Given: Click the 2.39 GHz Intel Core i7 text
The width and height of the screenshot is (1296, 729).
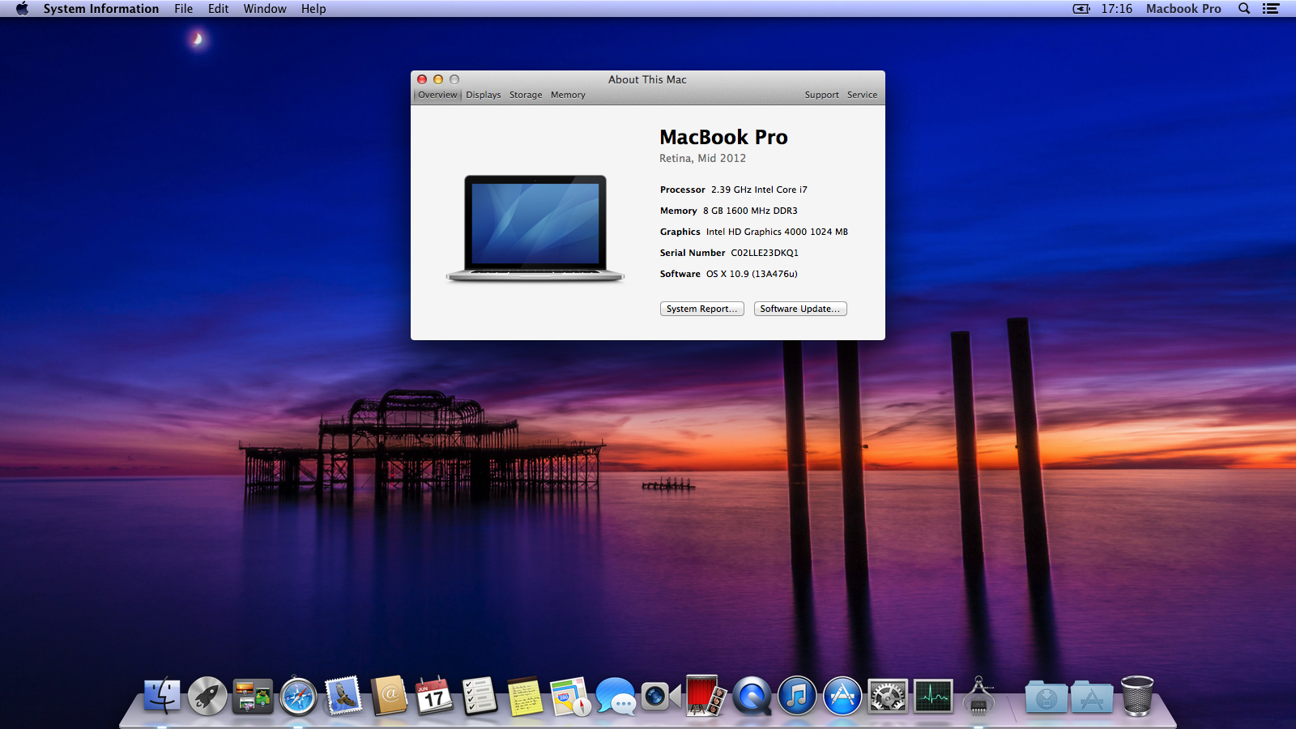Looking at the screenshot, I should click(x=759, y=190).
